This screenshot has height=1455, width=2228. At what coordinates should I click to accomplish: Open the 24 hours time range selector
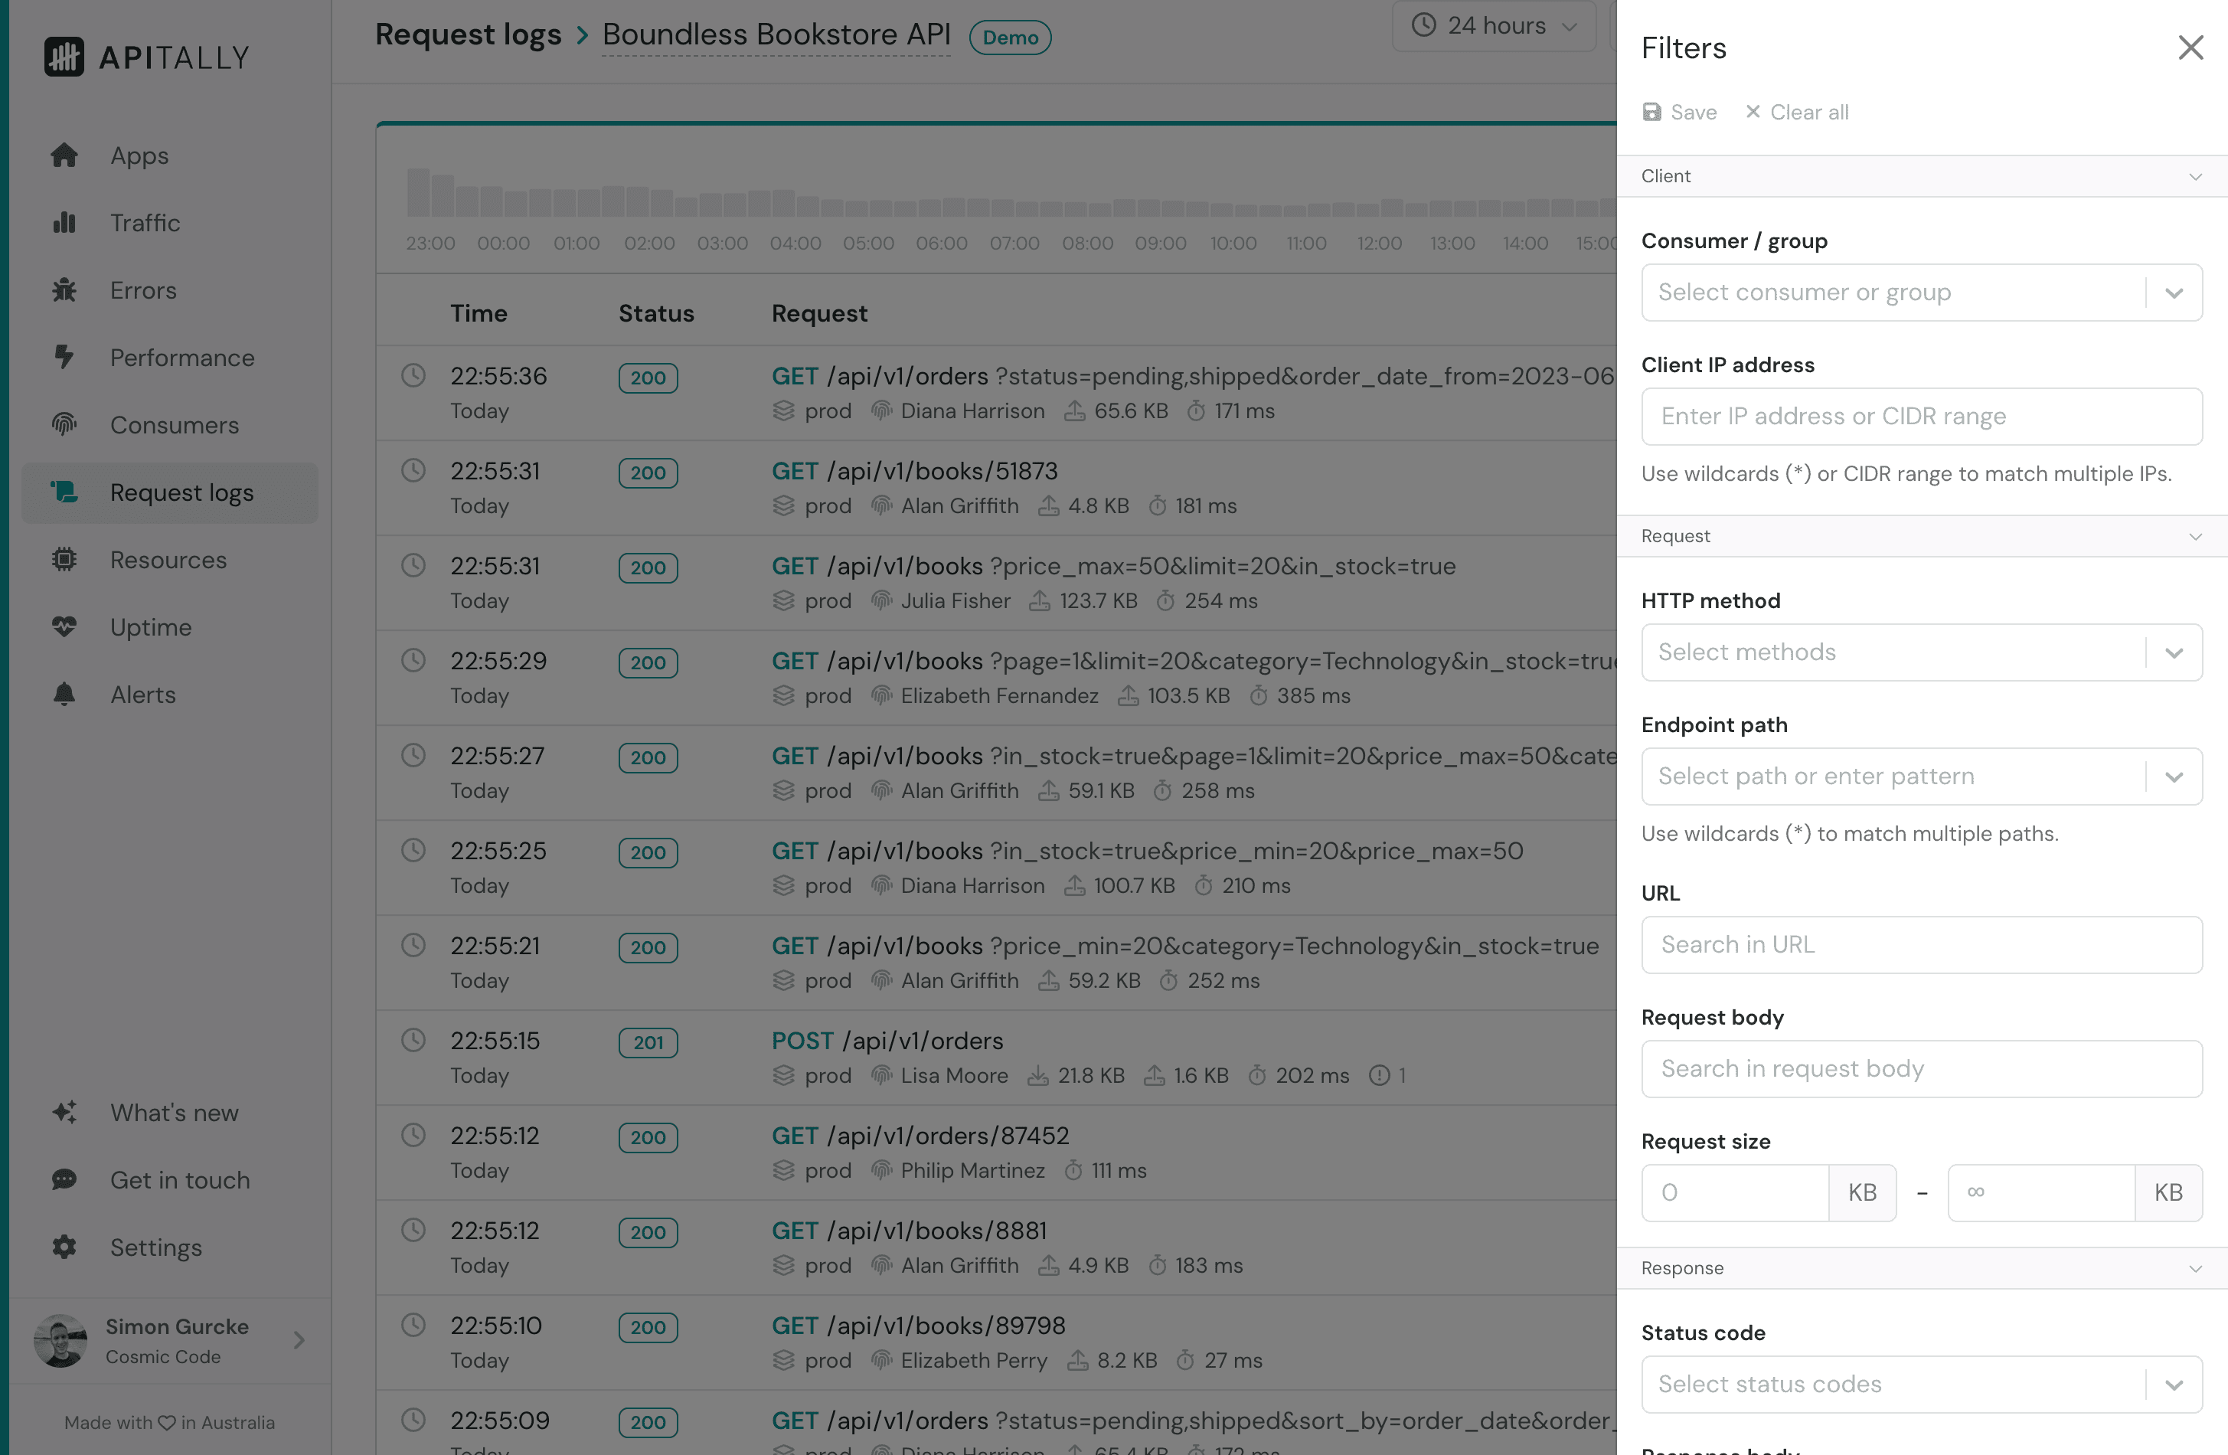1494,26
